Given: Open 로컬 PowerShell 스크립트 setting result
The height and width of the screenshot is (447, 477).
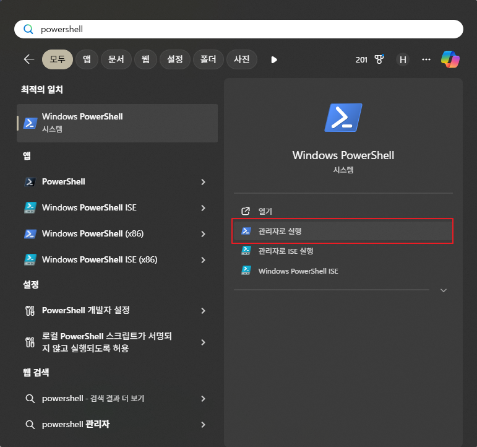Looking at the screenshot, I should (117, 342).
